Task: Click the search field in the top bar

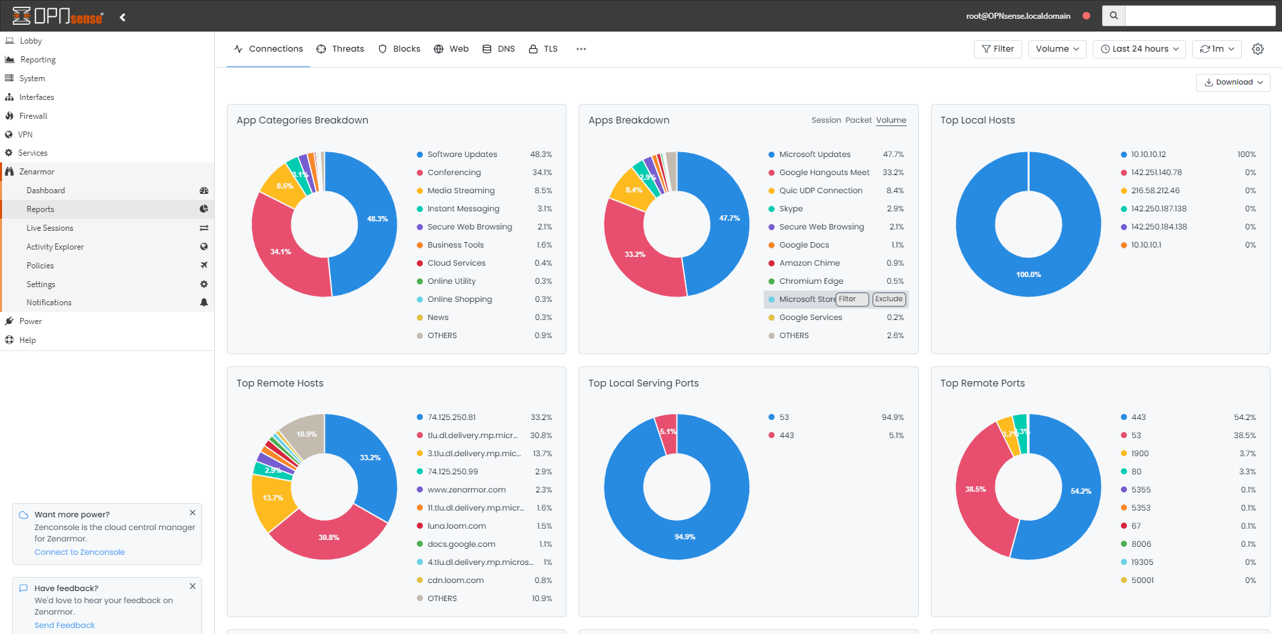Action: pyautogui.click(x=1199, y=15)
